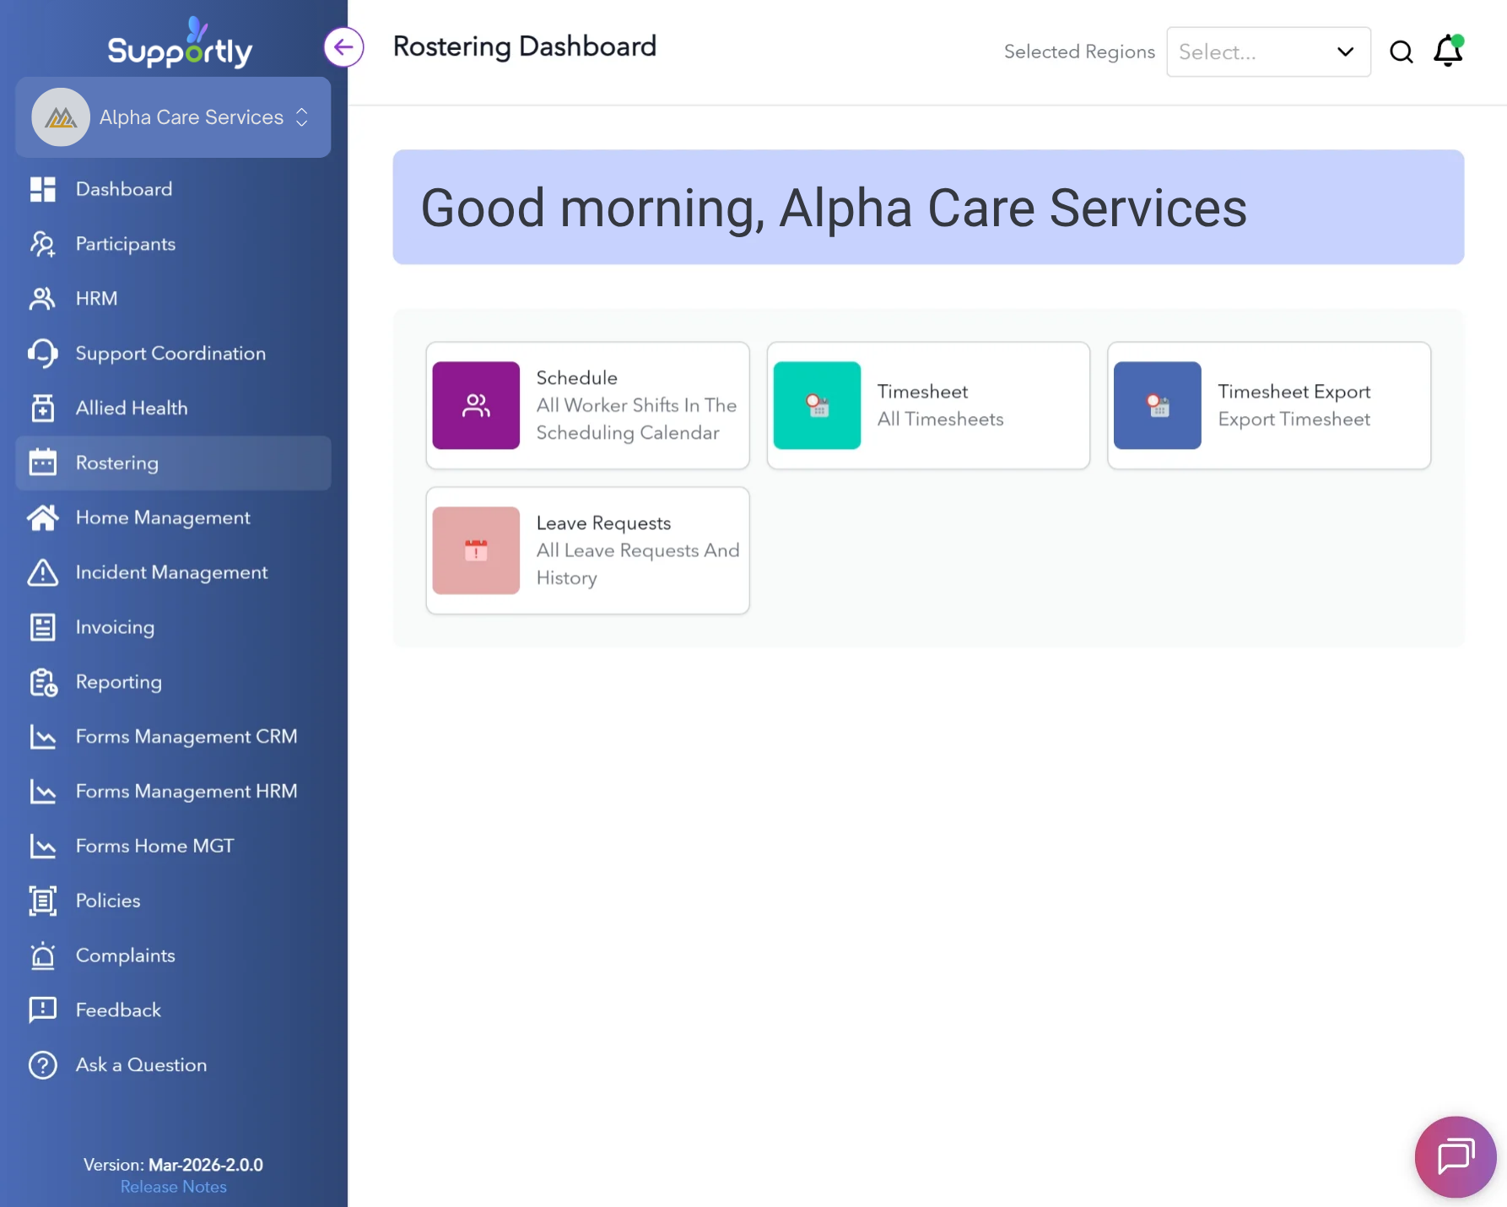Click the Home Management house icon
The height and width of the screenshot is (1207, 1507).
43,517
